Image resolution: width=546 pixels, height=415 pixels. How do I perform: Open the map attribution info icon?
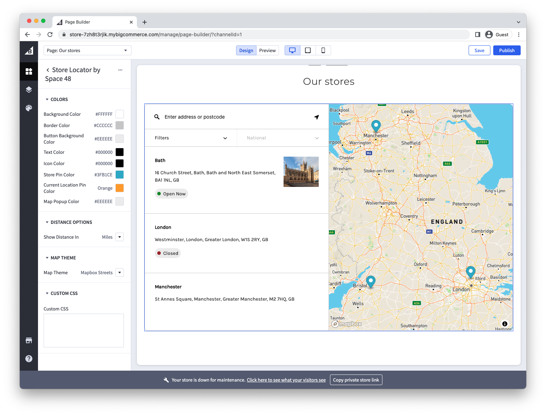(505, 324)
